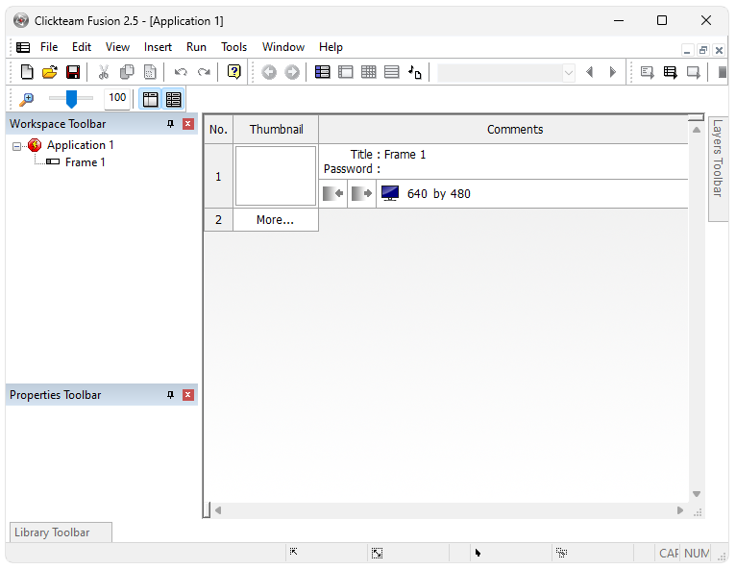Click the Cut scissors icon
This screenshot has height=569, width=736.
pyautogui.click(x=103, y=72)
